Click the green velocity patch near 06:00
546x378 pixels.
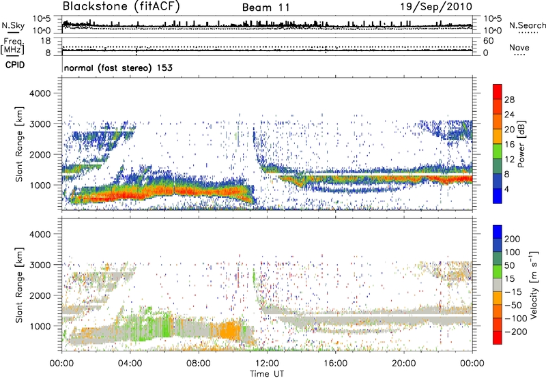165,325
